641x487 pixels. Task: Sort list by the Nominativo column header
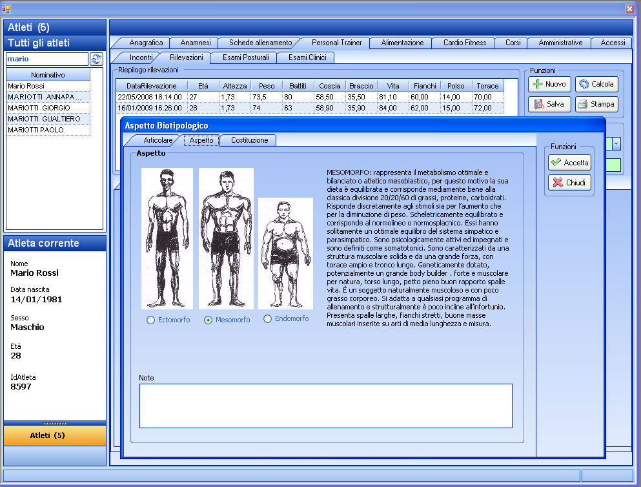coord(48,75)
